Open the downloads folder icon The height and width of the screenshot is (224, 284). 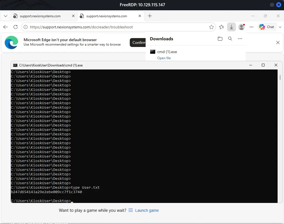point(220,39)
